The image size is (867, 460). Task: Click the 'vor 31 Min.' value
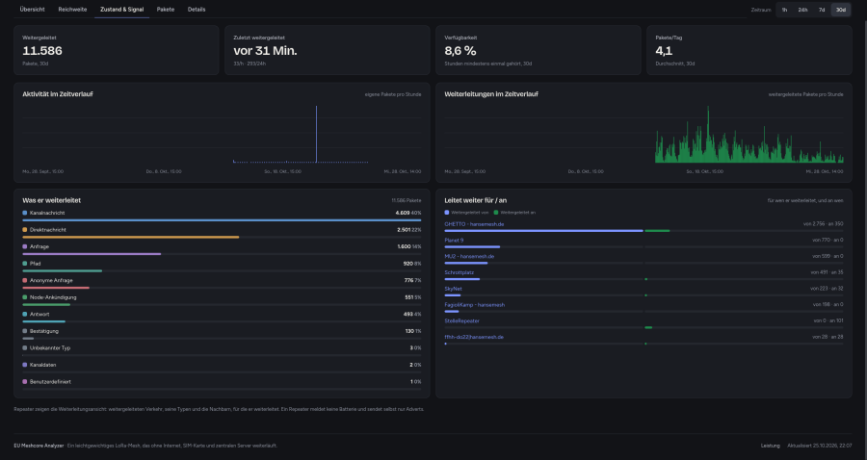point(266,51)
